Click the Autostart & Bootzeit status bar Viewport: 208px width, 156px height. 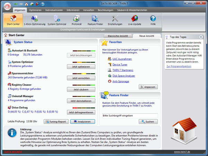84,51
